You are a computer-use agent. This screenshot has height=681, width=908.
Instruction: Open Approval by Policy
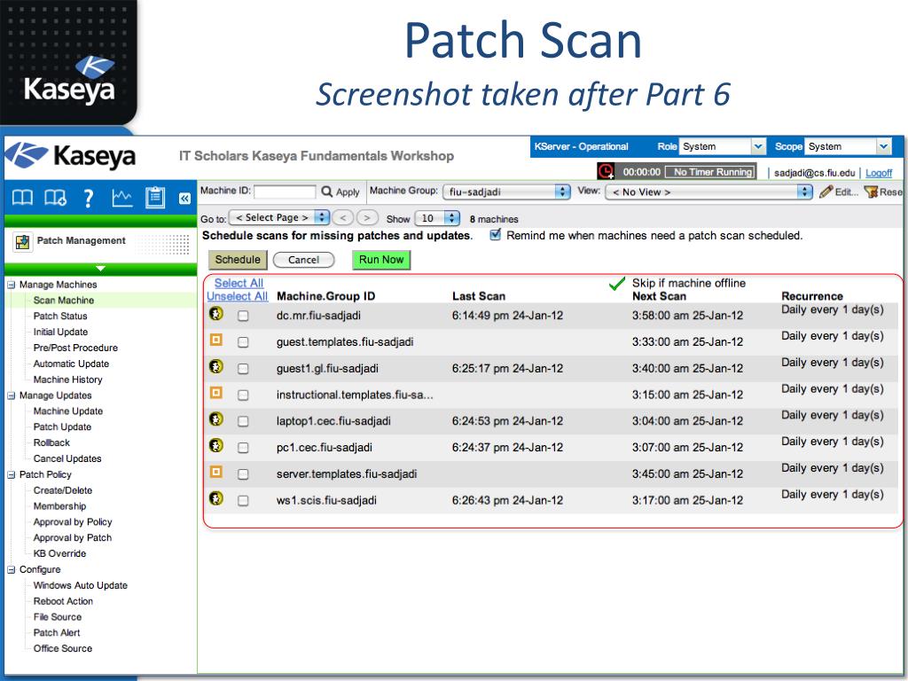tap(73, 521)
